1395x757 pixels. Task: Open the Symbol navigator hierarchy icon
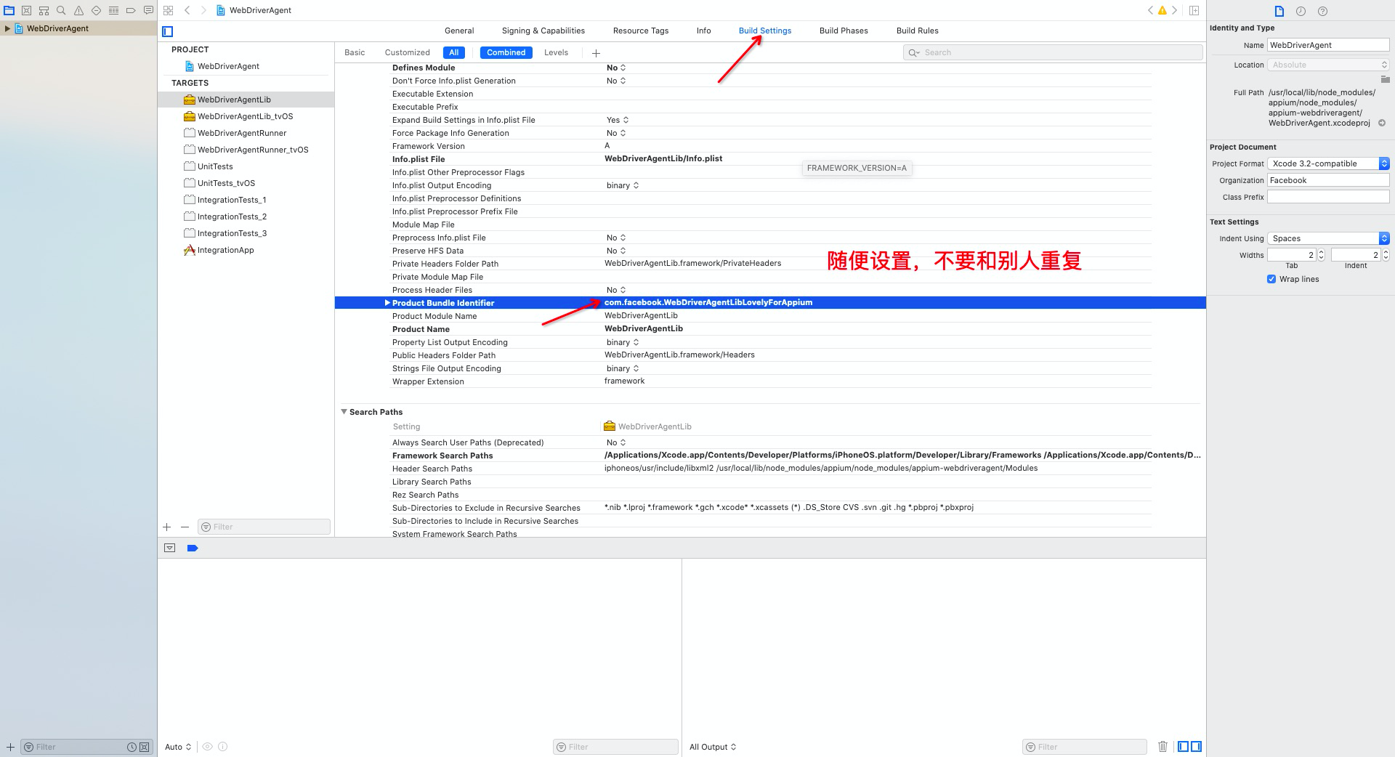[44, 10]
